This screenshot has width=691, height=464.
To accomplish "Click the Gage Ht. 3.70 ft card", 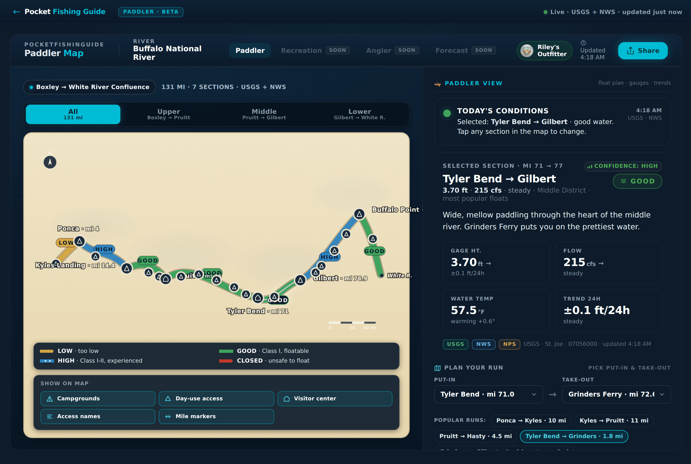I will [x=496, y=262].
